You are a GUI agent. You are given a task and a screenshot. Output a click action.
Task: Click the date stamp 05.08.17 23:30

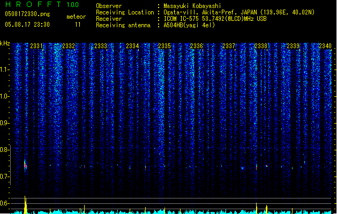27,25
